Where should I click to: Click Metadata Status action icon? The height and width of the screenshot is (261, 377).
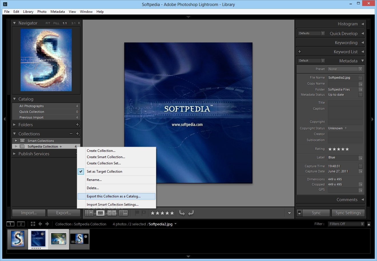click(x=360, y=95)
